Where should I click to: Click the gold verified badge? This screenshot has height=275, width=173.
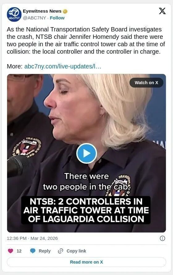[x=65, y=11]
